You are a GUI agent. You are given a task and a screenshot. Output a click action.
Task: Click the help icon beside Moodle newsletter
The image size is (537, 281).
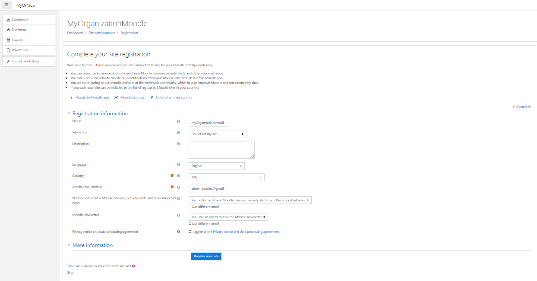click(x=178, y=215)
